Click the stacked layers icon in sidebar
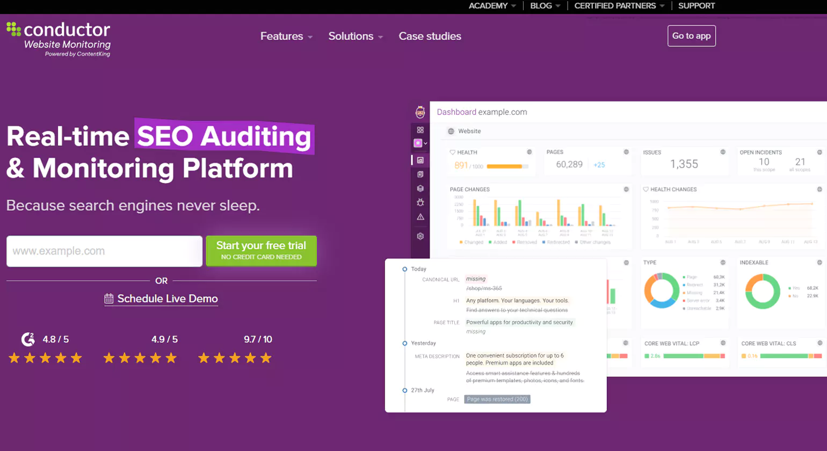Viewport: 827px width, 451px height. click(x=420, y=188)
